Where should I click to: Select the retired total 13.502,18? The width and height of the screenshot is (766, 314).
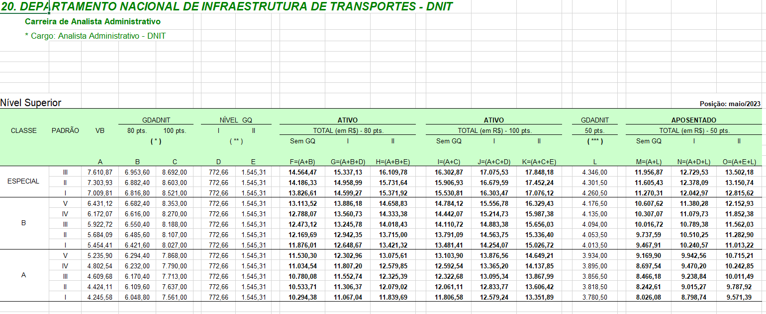click(x=739, y=172)
